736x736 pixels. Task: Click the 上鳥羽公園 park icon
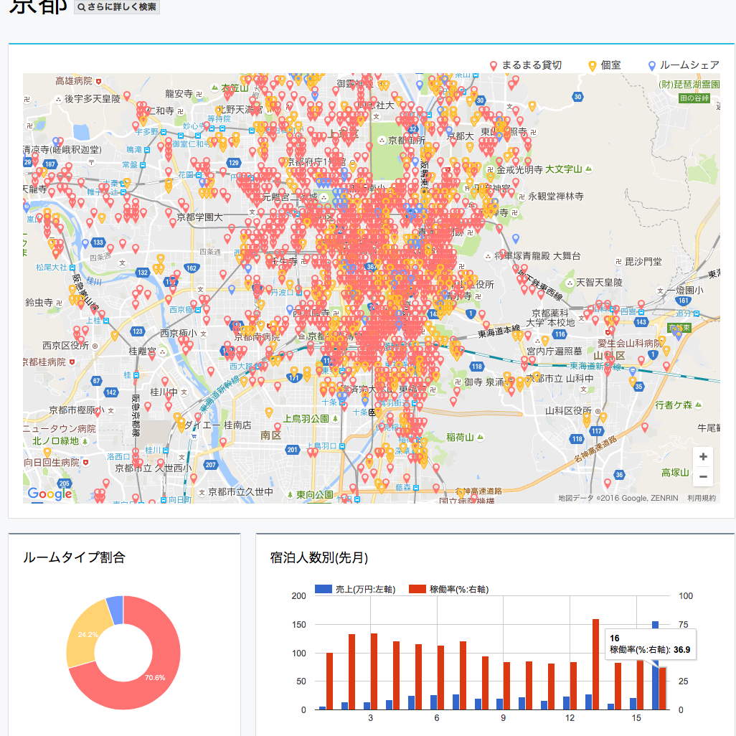click(x=335, y=419)
